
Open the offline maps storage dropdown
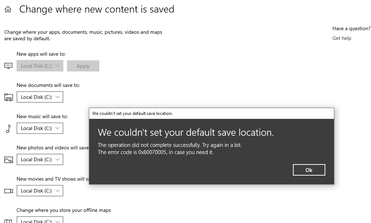tap(40, 220)
